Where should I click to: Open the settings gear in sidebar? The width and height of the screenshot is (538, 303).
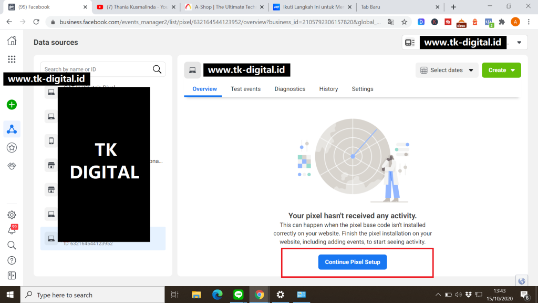click(x=12, y=215)
